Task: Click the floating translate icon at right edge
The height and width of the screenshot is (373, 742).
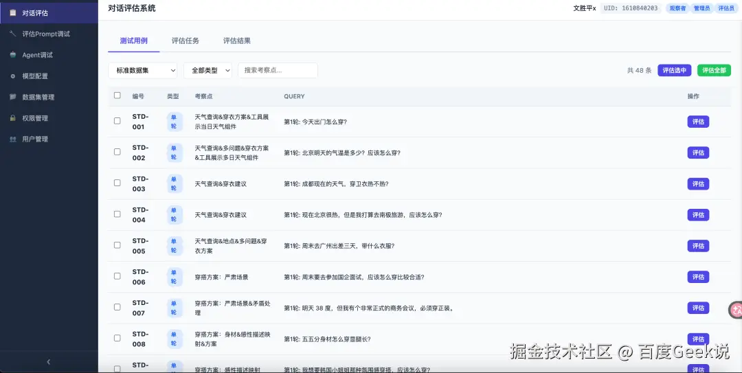Action: [x=735, y=310]
